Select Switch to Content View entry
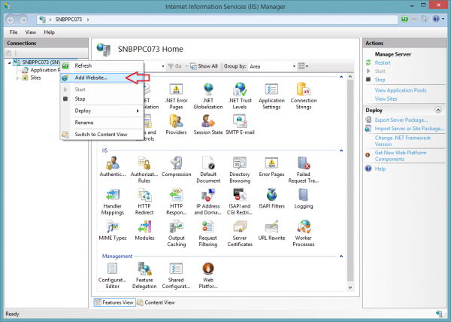 tap(101, 135)
